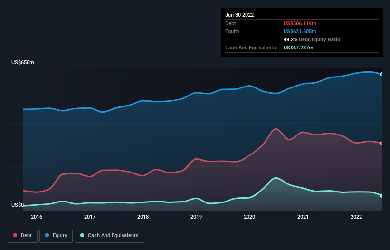Click the Debt label in tooltip
Screen dimensions: 390x250
pos(230,23)
